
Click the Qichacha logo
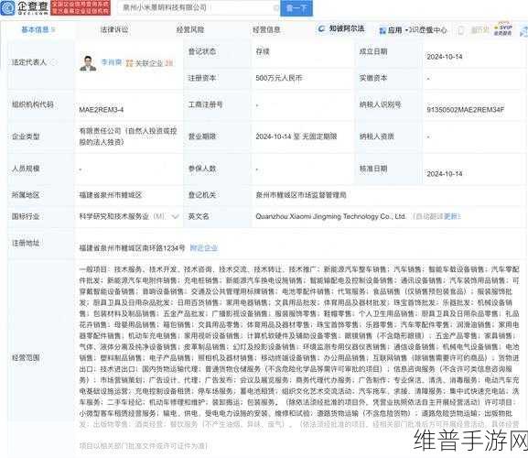click(25, 7)
